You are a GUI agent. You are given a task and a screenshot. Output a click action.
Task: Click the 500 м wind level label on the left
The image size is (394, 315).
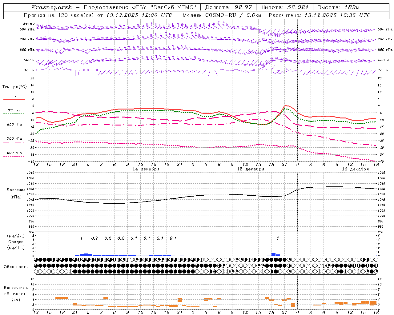coord(30,60)
